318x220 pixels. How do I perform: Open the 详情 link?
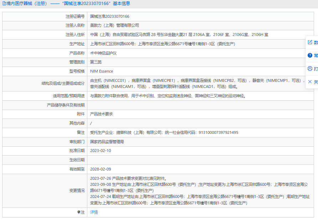click(x=94, y=212)
